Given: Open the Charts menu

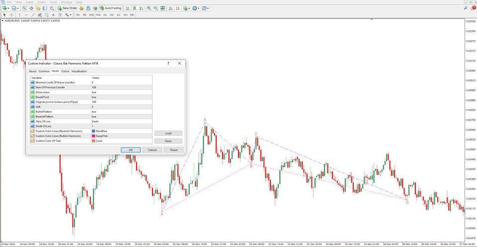Looking at the screenshot, I should 41,2.
